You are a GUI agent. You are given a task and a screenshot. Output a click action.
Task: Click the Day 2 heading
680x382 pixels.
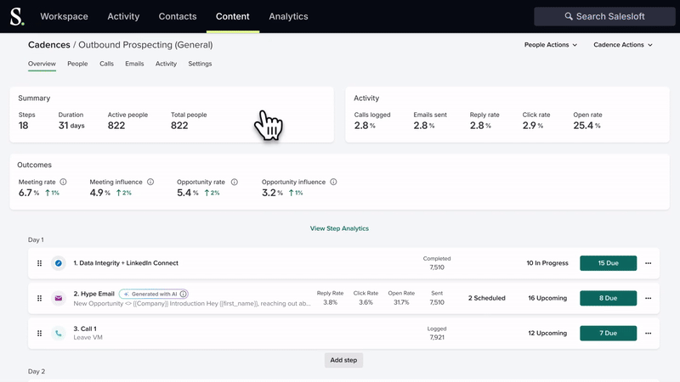37,371
